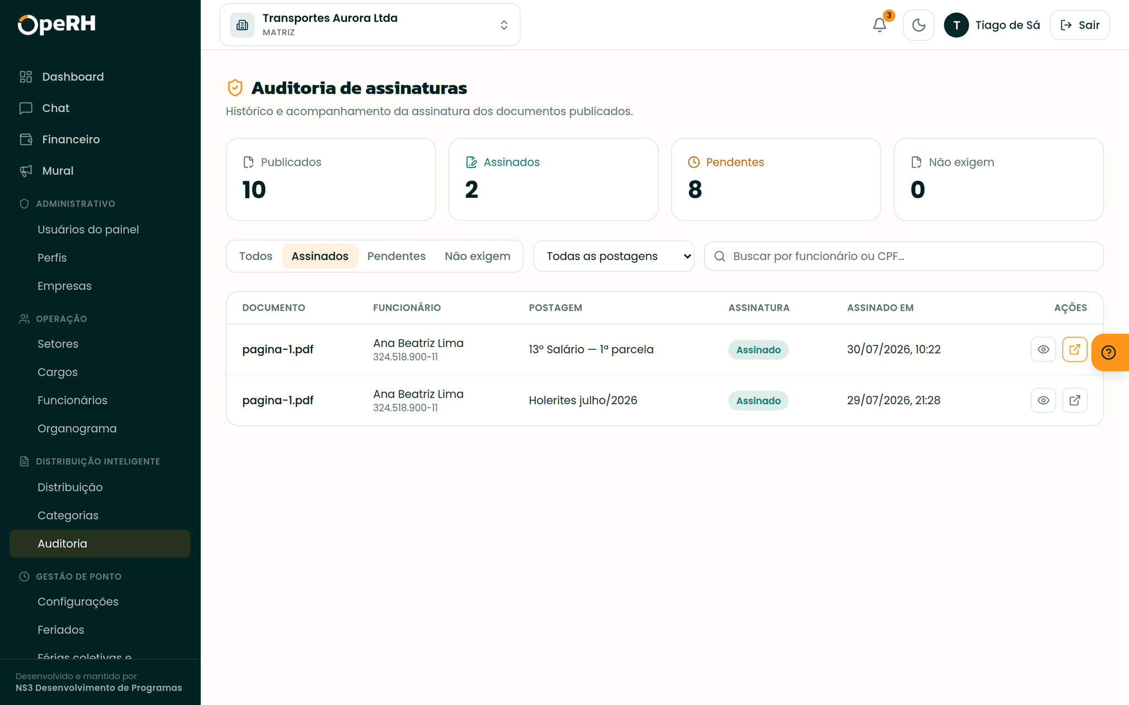The width and height of the screenshot is (1129, 705).
Task: Collapse the Operação section header
Action: coord(61,319)
